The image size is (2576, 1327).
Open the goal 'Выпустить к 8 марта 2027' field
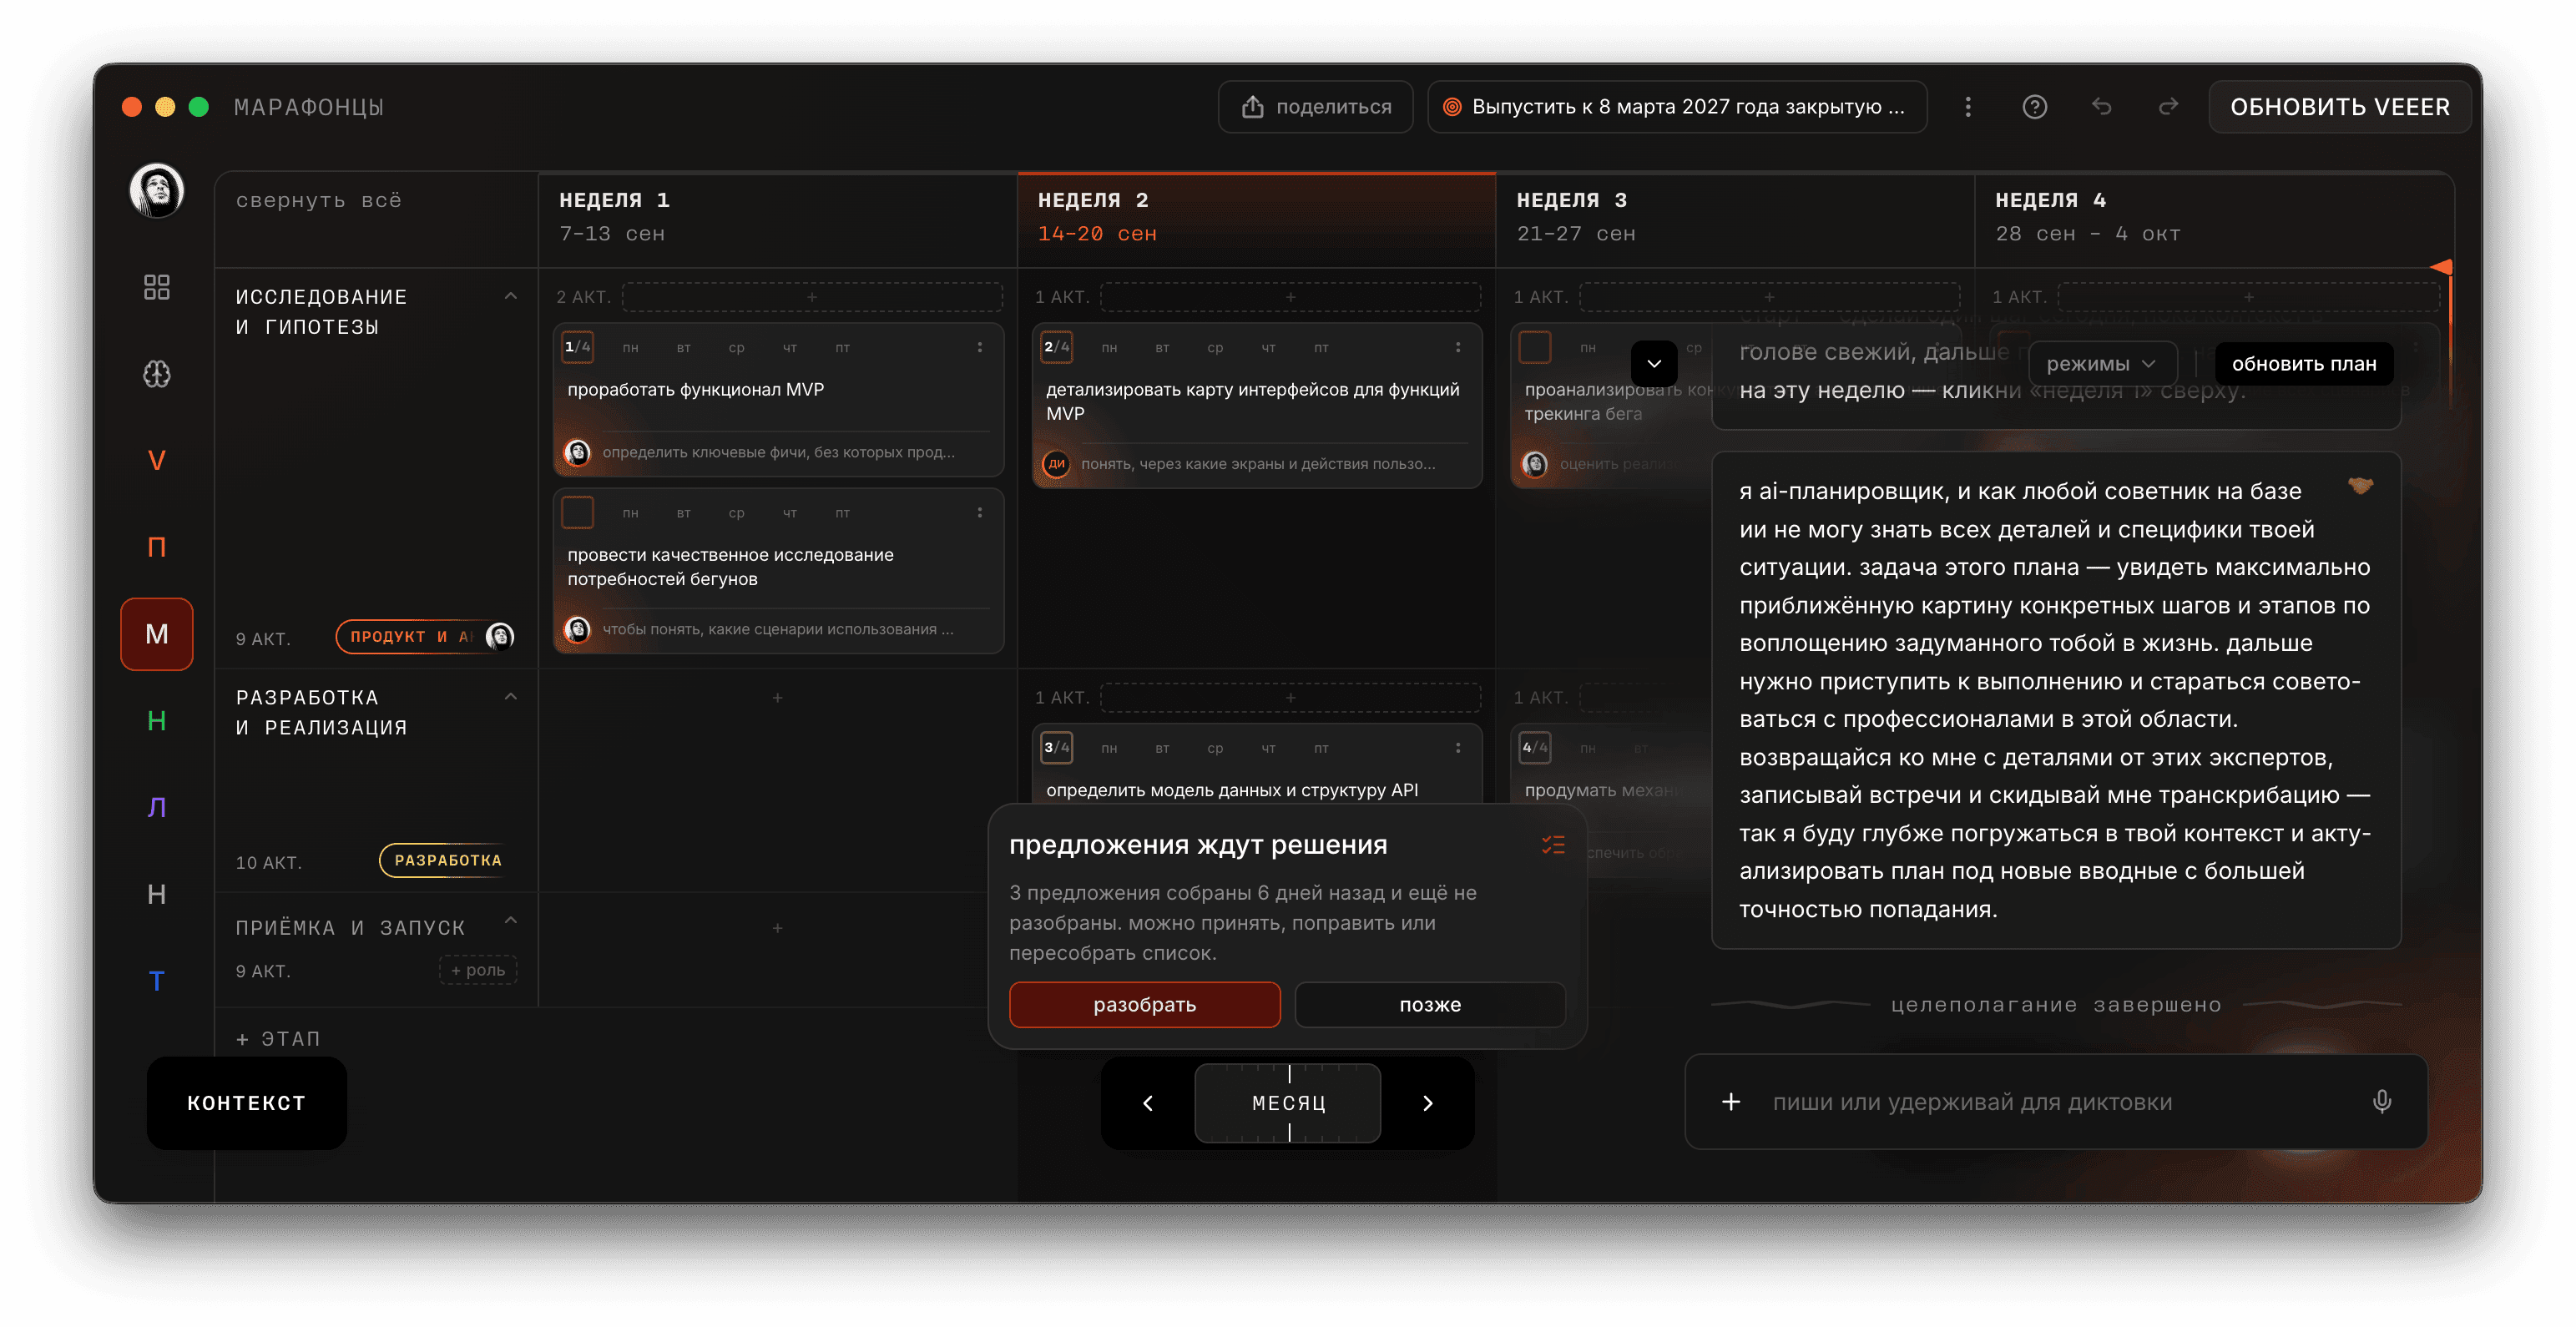click(x=1677, y=107)
